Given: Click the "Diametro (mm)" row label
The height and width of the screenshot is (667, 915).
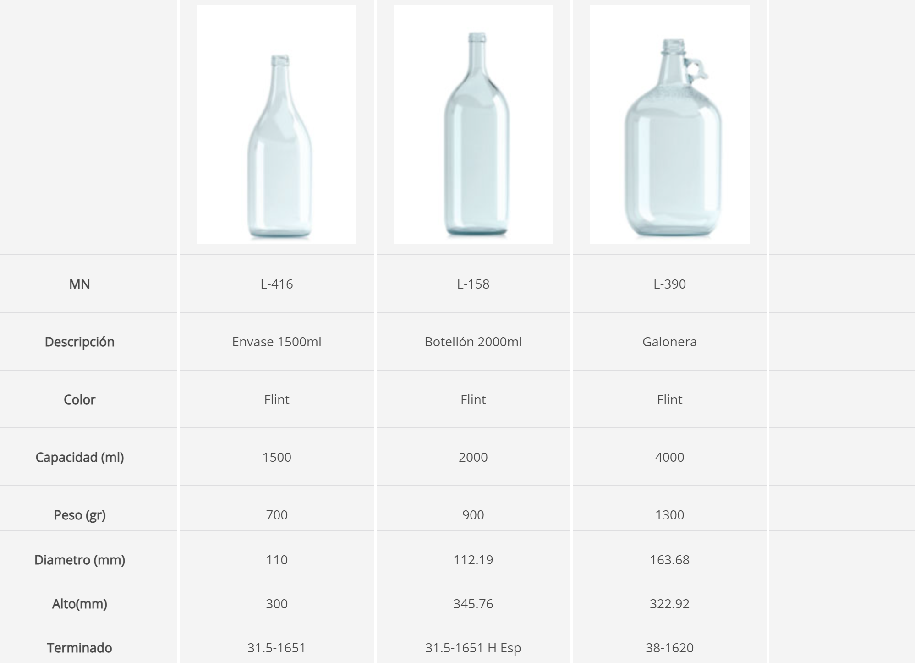Looking at the screenshot, I should (x=79, y=560).
